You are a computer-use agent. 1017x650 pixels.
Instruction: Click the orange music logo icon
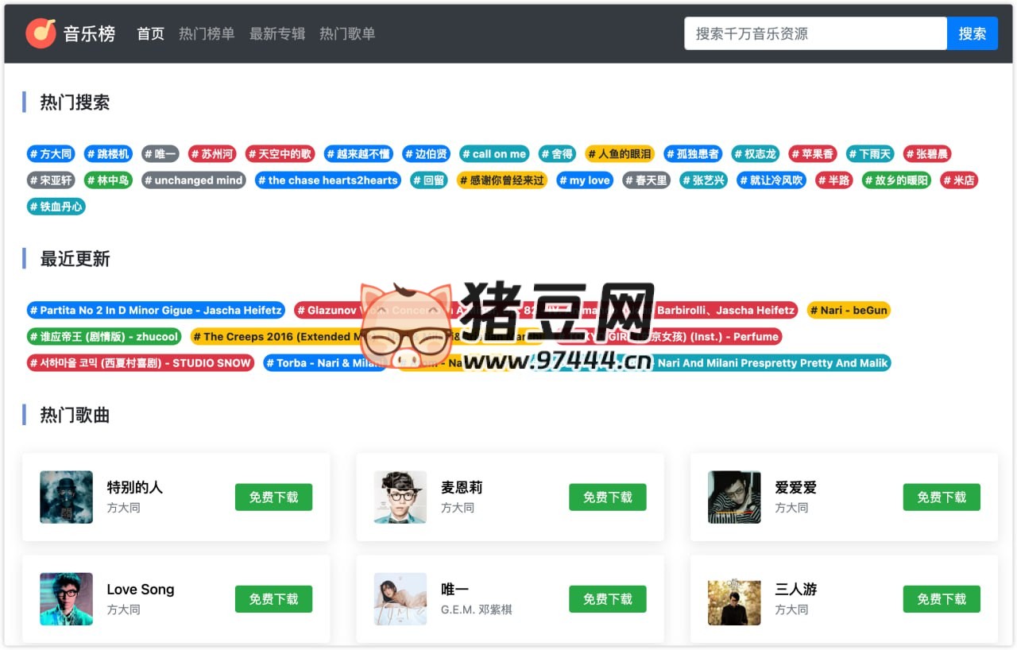coord(41,33)
